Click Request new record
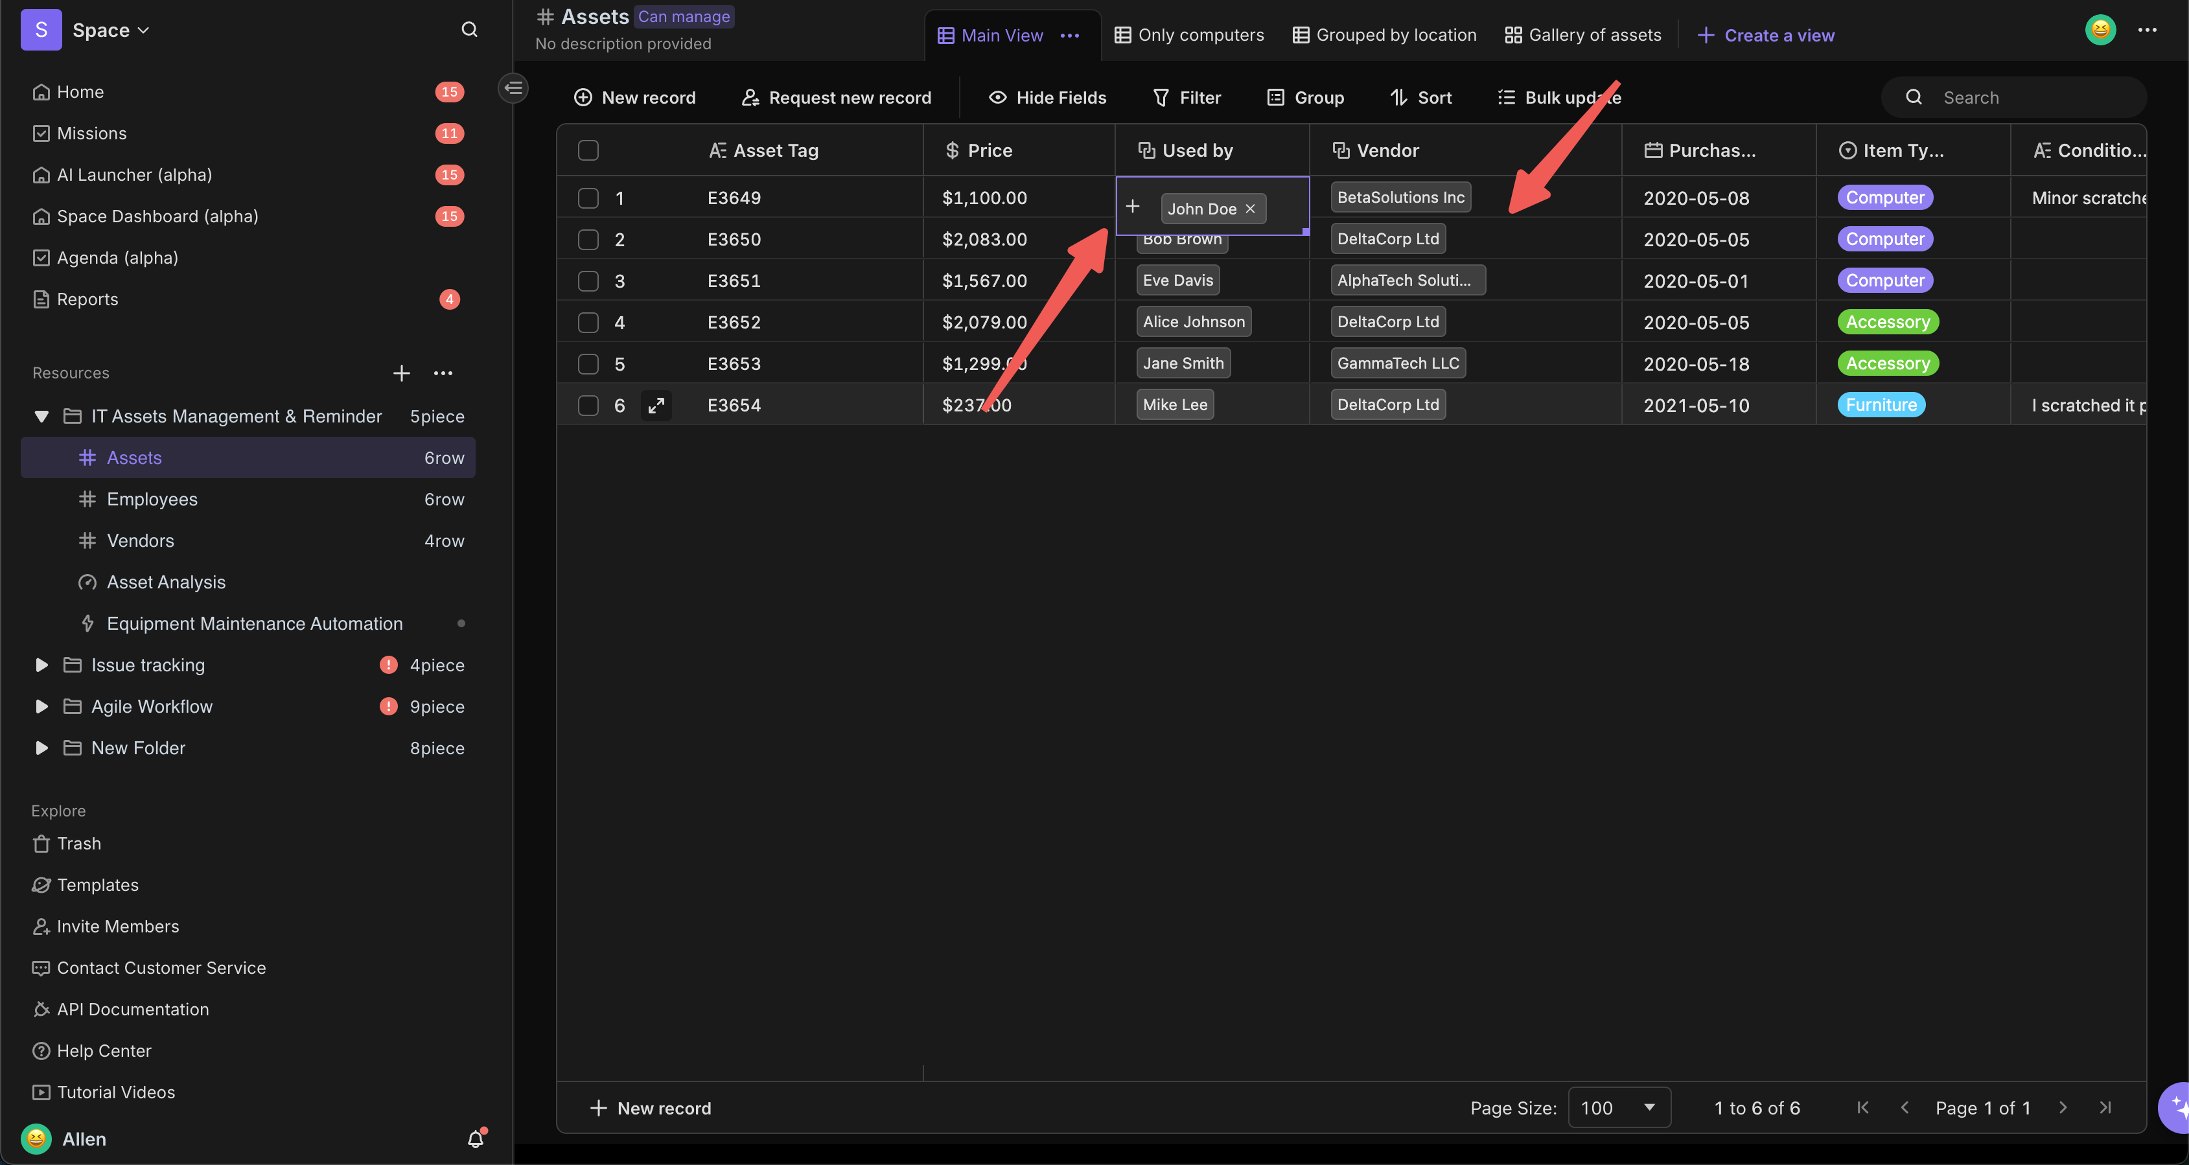Image resolution: width=2189 pixels, height=1165 pixels. tap(836, 98)
